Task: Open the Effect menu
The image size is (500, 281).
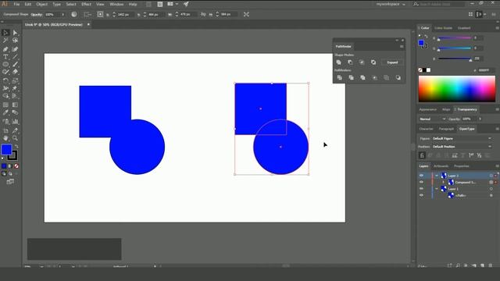Action: [86, 4]
